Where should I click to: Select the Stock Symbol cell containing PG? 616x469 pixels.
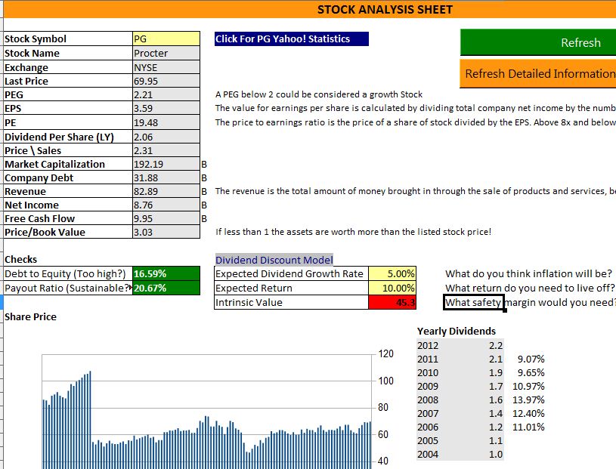coord(166,39)
